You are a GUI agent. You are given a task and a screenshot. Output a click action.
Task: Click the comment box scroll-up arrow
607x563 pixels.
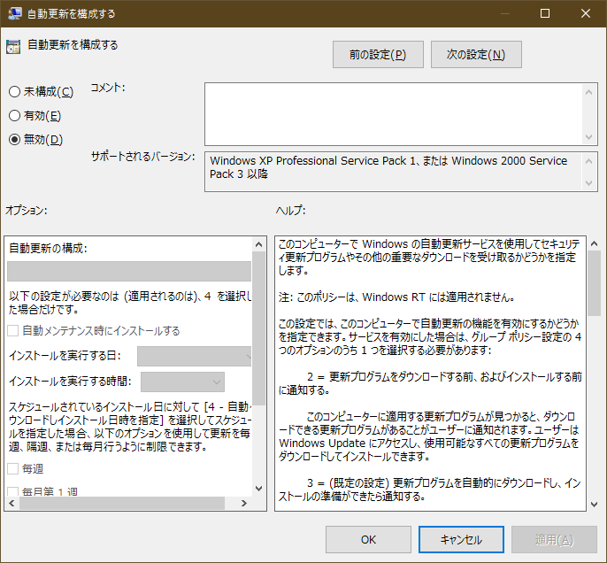click(x=589, y=92)
